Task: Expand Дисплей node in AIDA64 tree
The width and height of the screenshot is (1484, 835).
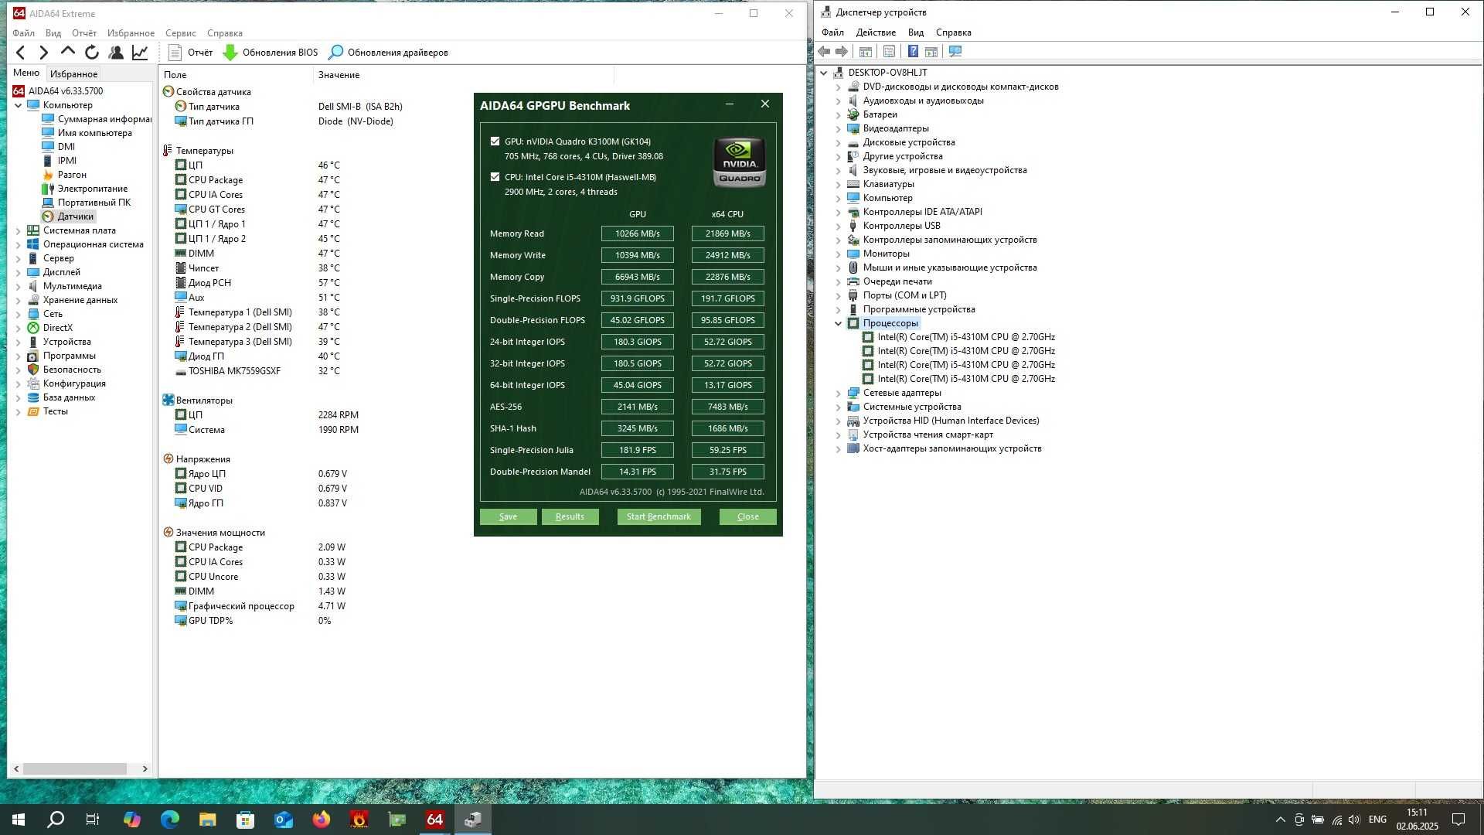Action: pyautogui.click(x=18, y=272)
